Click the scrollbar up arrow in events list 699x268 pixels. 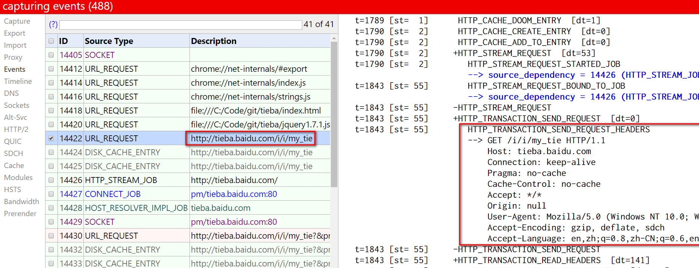click(x=334, y=38)
